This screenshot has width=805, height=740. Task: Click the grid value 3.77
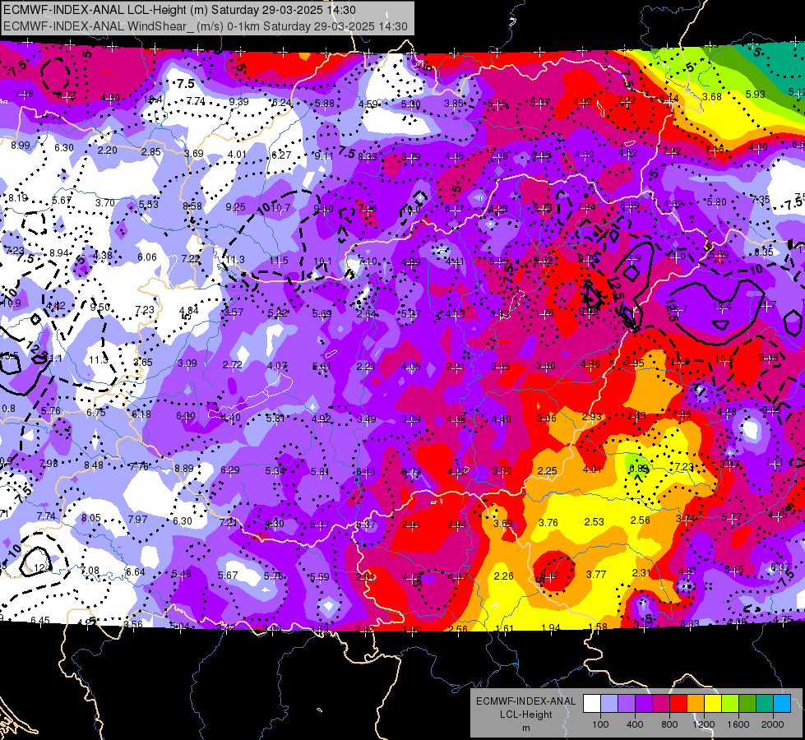point(596,574)
